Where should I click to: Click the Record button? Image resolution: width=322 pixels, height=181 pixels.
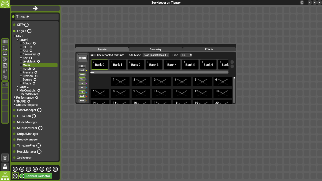82,58
